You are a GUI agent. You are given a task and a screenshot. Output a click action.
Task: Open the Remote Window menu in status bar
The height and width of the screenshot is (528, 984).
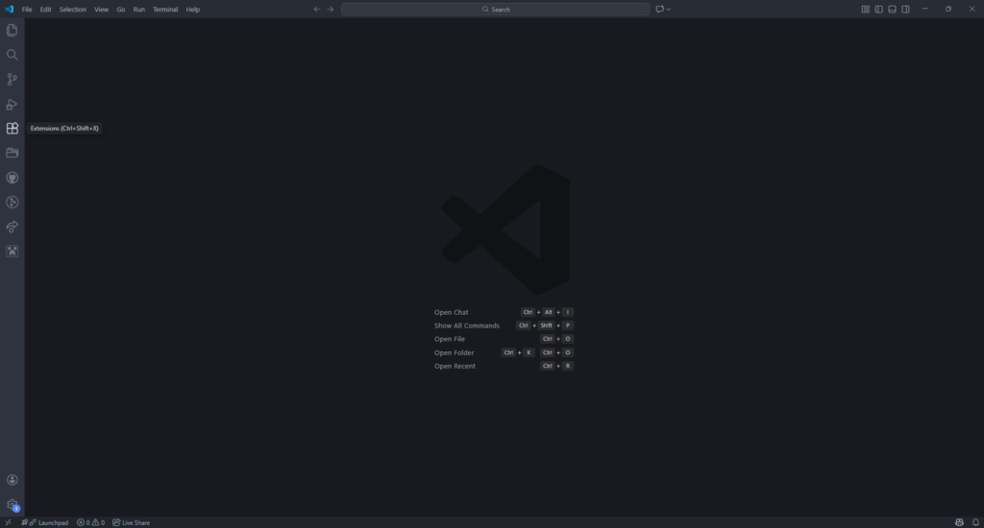coord(8,522)
